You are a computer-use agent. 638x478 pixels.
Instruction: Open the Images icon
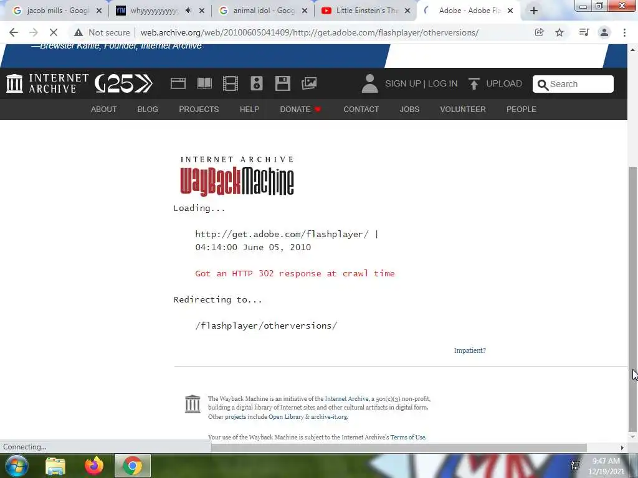point(309,83)
